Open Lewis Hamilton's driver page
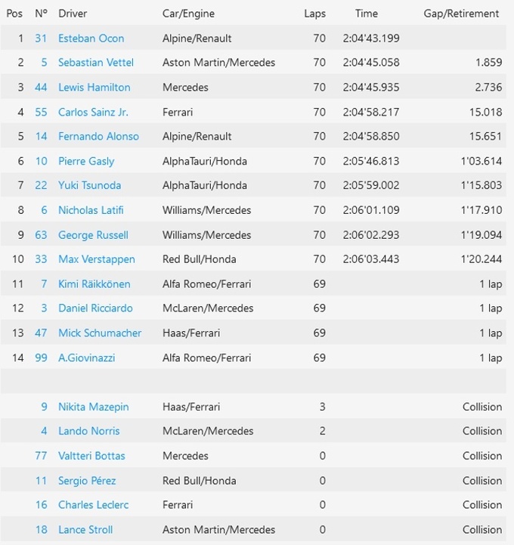Viewport: 514px width, 545px height. click(x=94, y=88)
